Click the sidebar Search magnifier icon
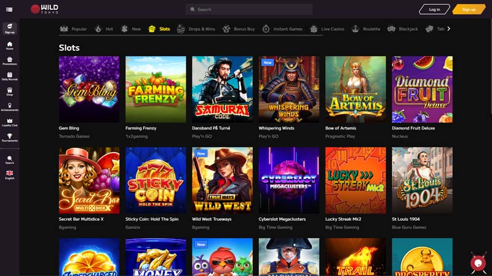 9,159
